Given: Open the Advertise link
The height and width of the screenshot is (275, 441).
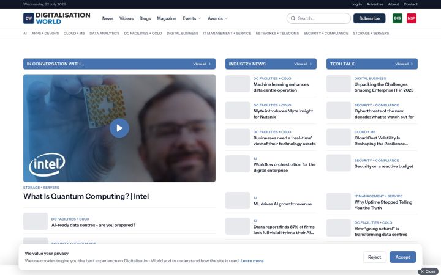Looking at the screenshot, I should [x=375, y=4].
